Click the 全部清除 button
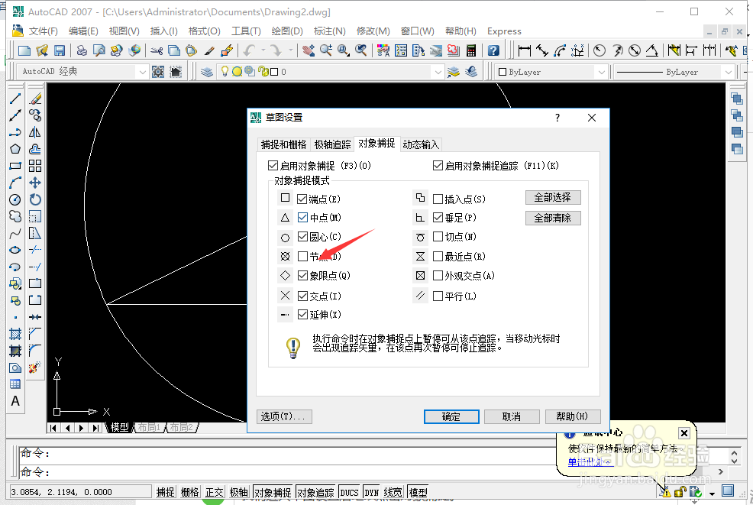753x505 pixels. tap(553, 219)
